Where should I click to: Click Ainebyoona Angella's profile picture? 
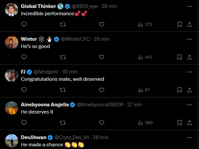(12, 108)
